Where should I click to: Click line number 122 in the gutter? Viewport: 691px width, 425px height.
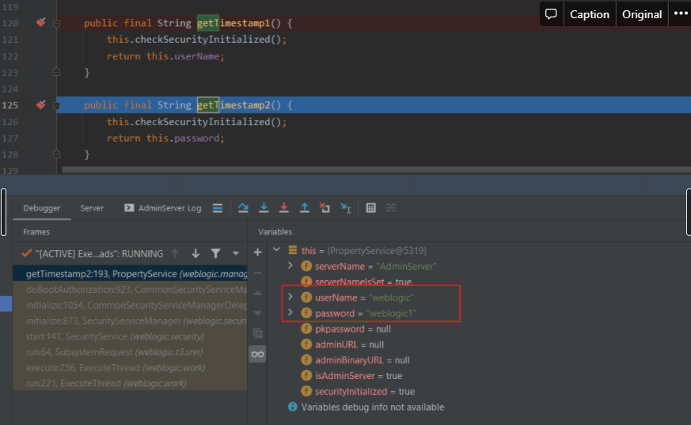[10, 56]
